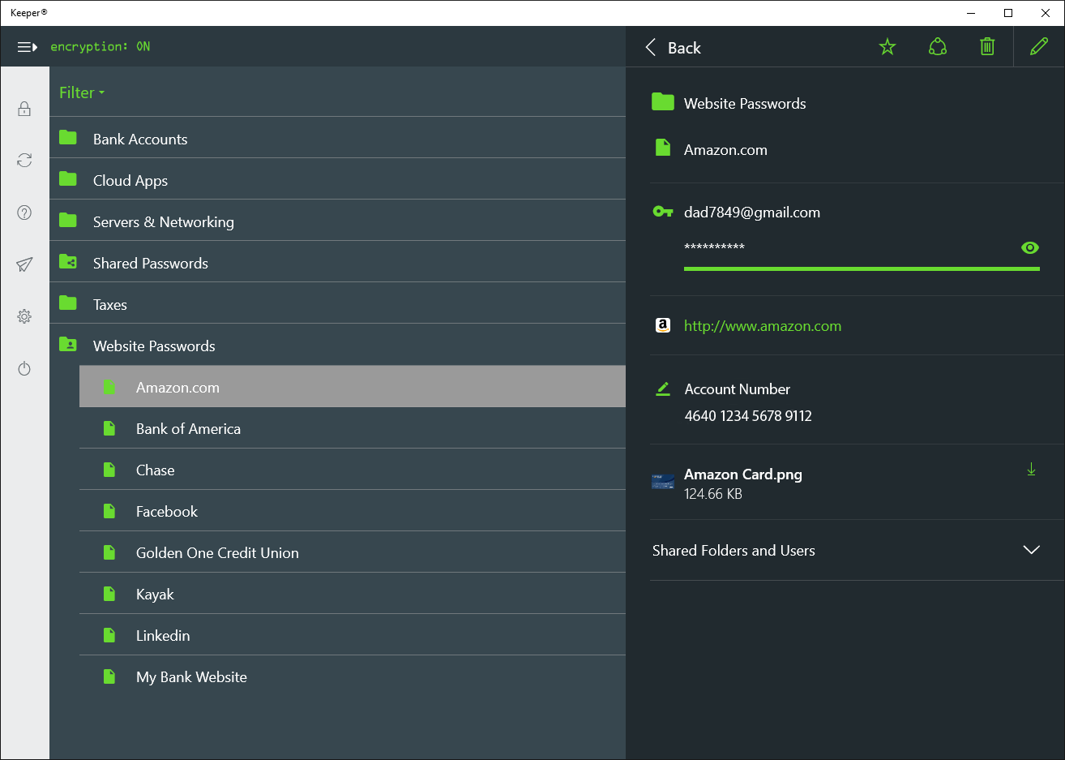1065x760 pixels.
Task: Click the lock icon in sidebar
Action: (x=24, y=109)
